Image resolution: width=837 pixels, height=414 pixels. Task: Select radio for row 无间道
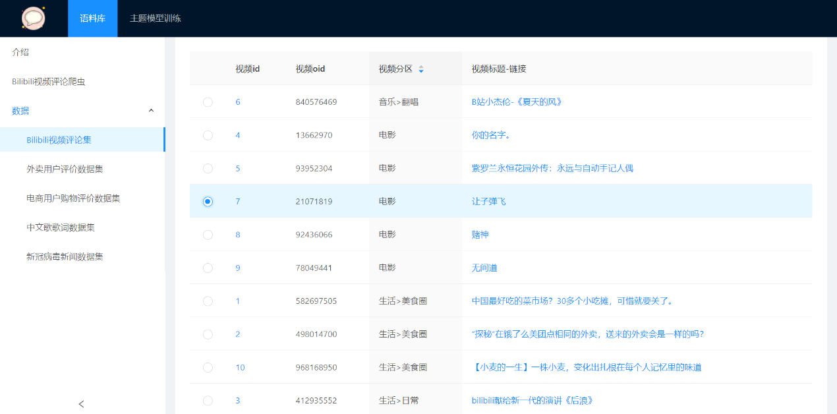208,268
